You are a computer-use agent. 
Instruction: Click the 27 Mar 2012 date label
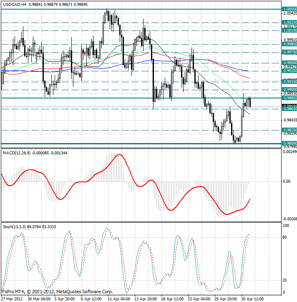[x=12, y=299]
